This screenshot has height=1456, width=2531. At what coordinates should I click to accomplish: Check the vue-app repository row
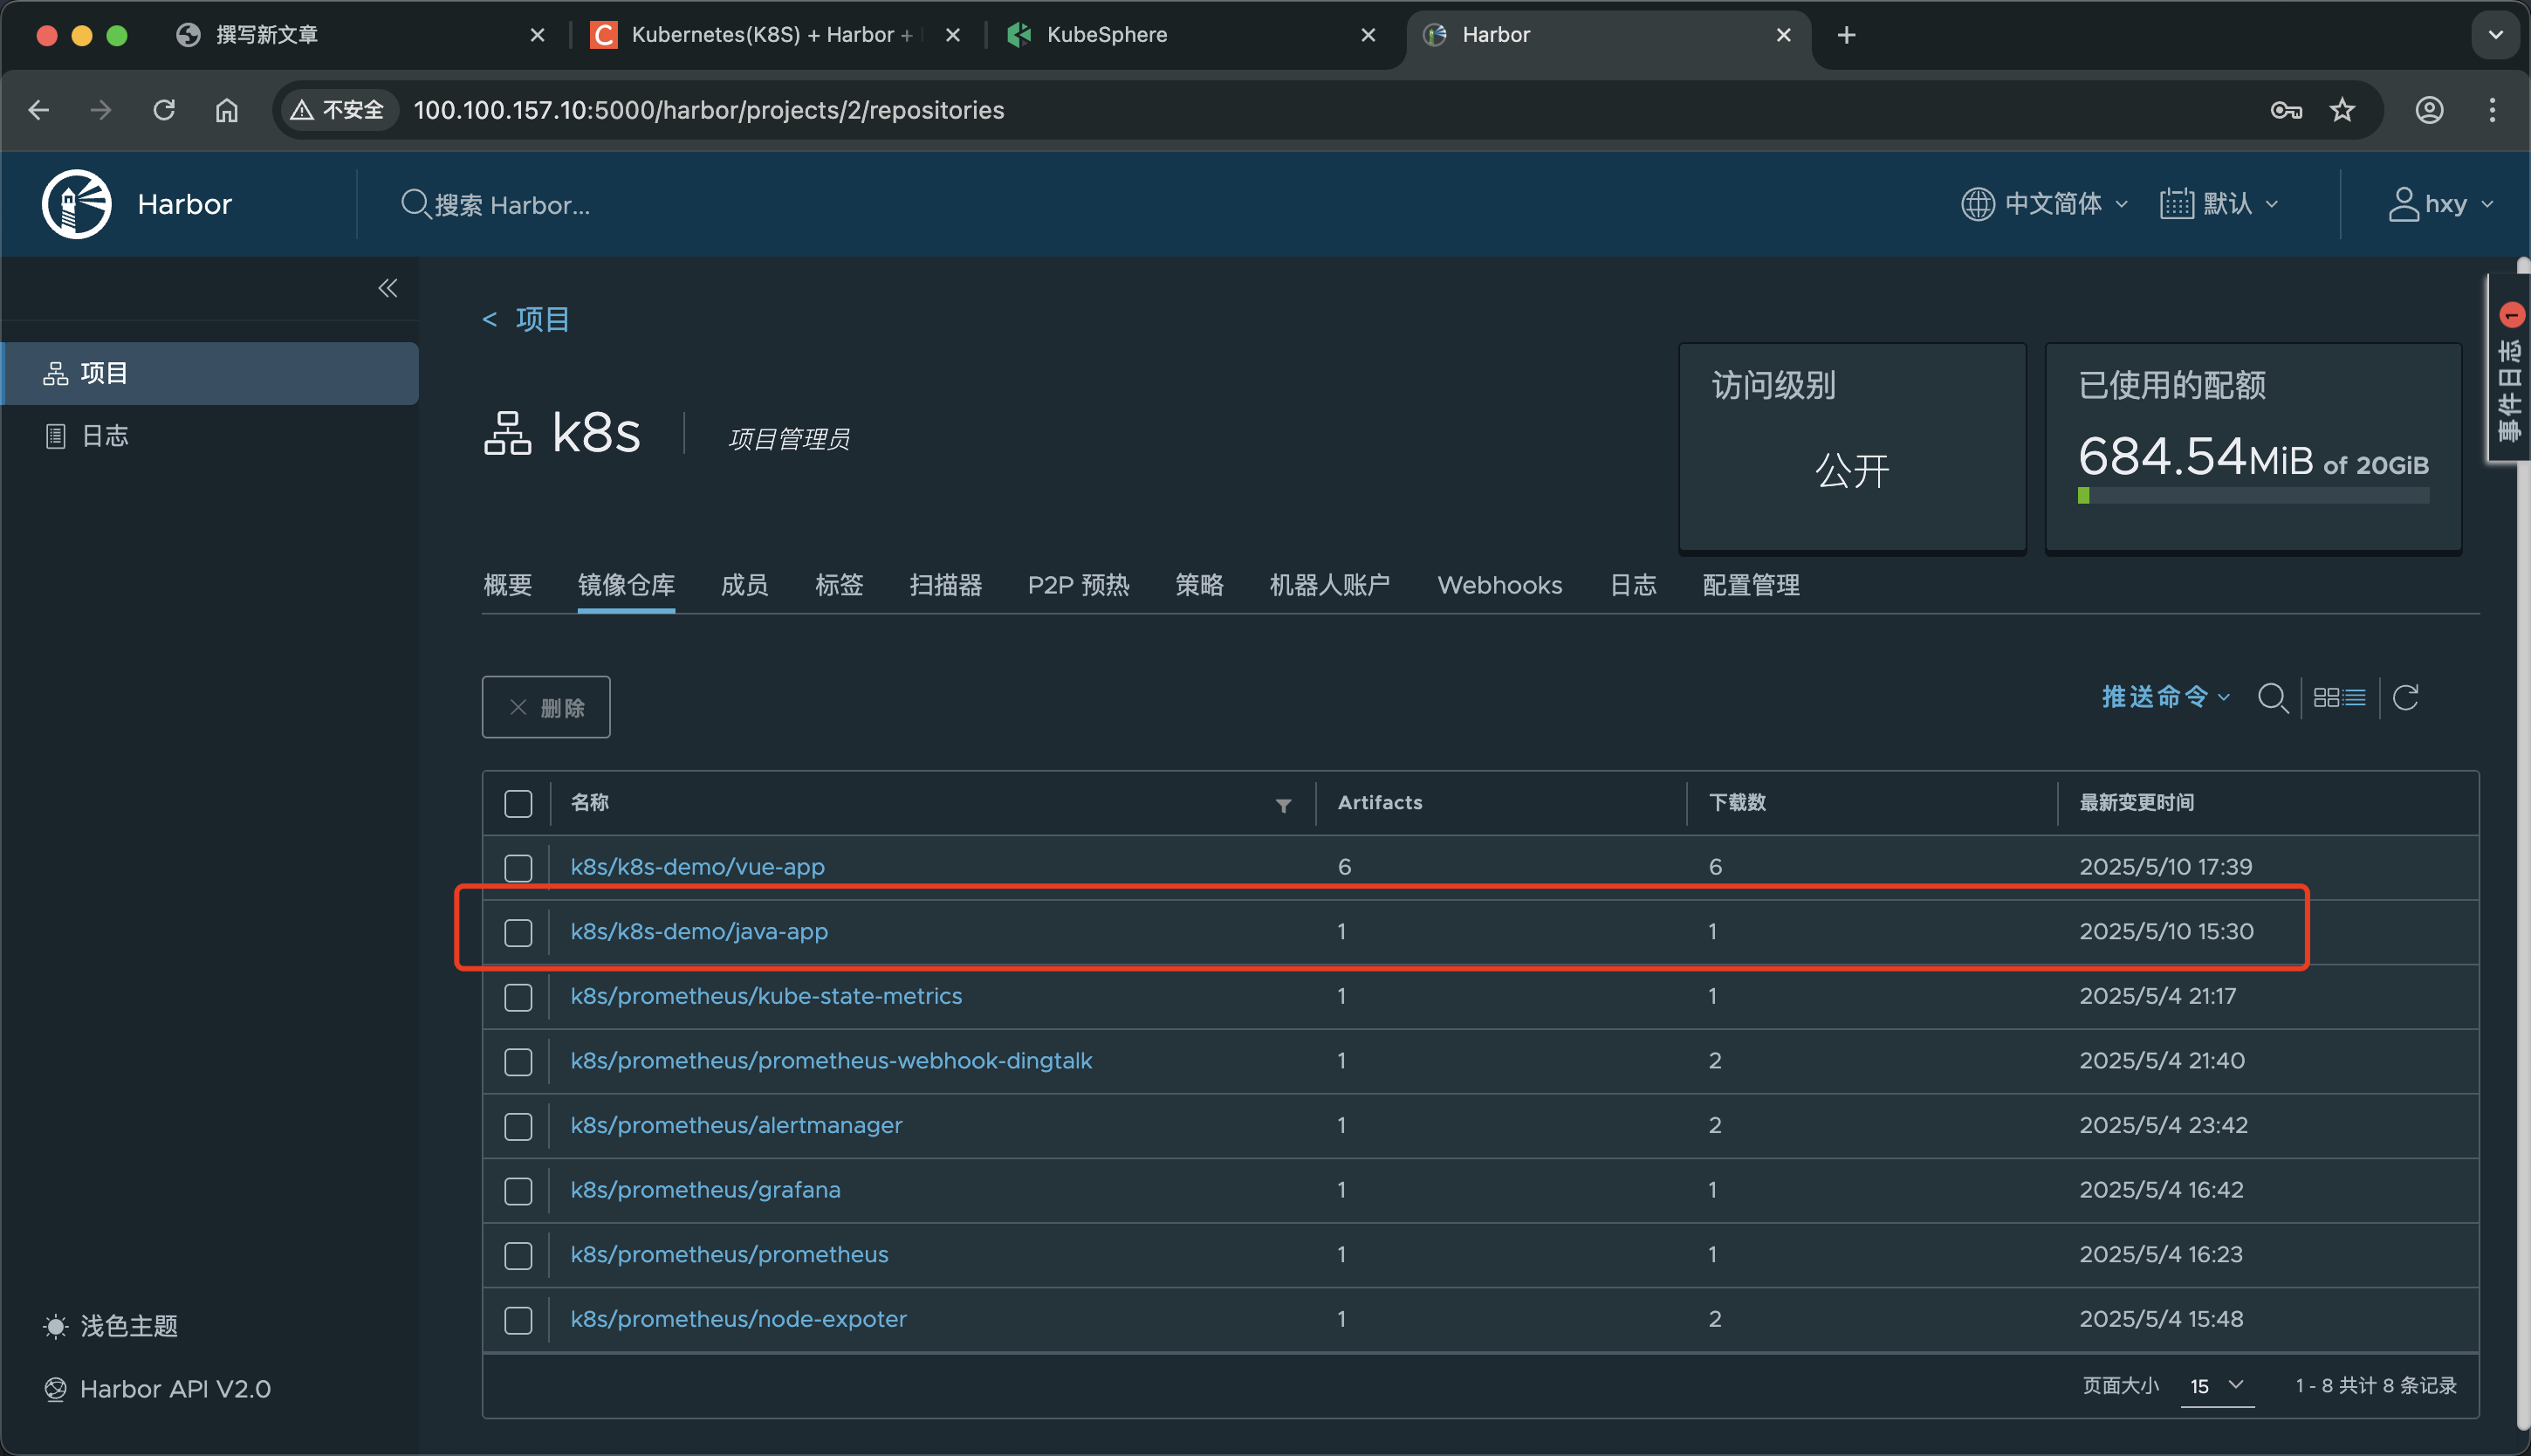(x=518, y=867)
